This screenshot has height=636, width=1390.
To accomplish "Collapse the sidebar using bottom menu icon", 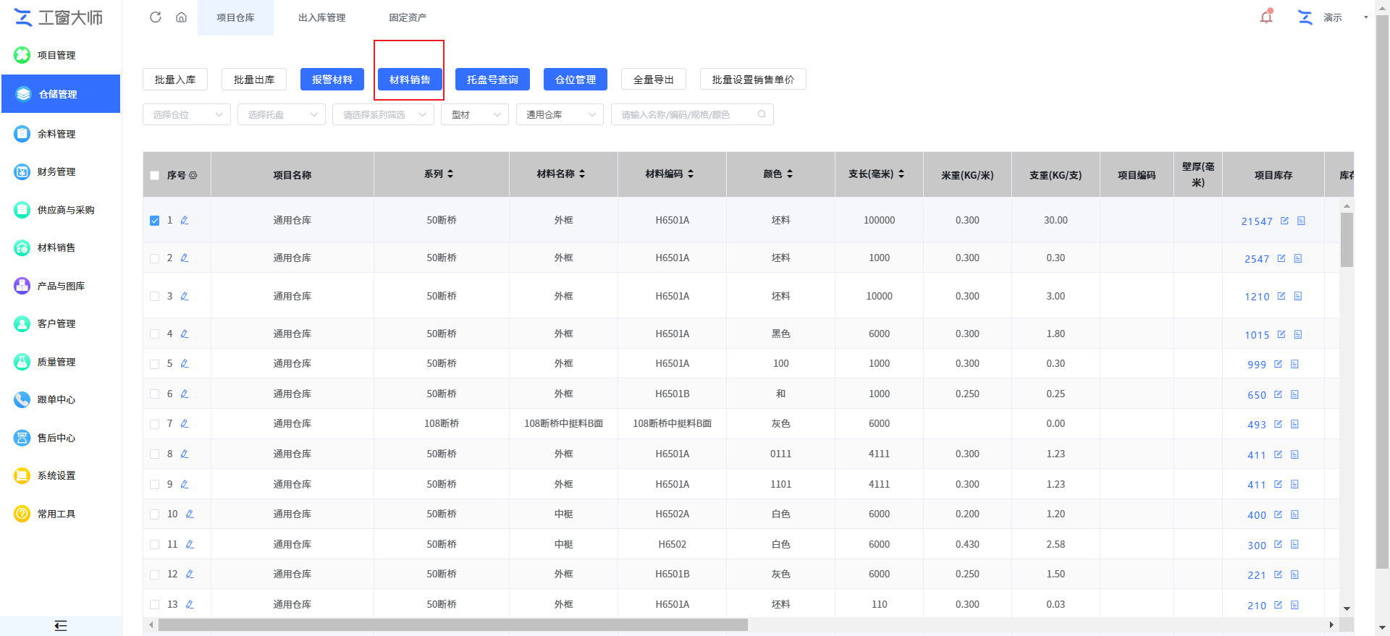I will pos(61,625).
